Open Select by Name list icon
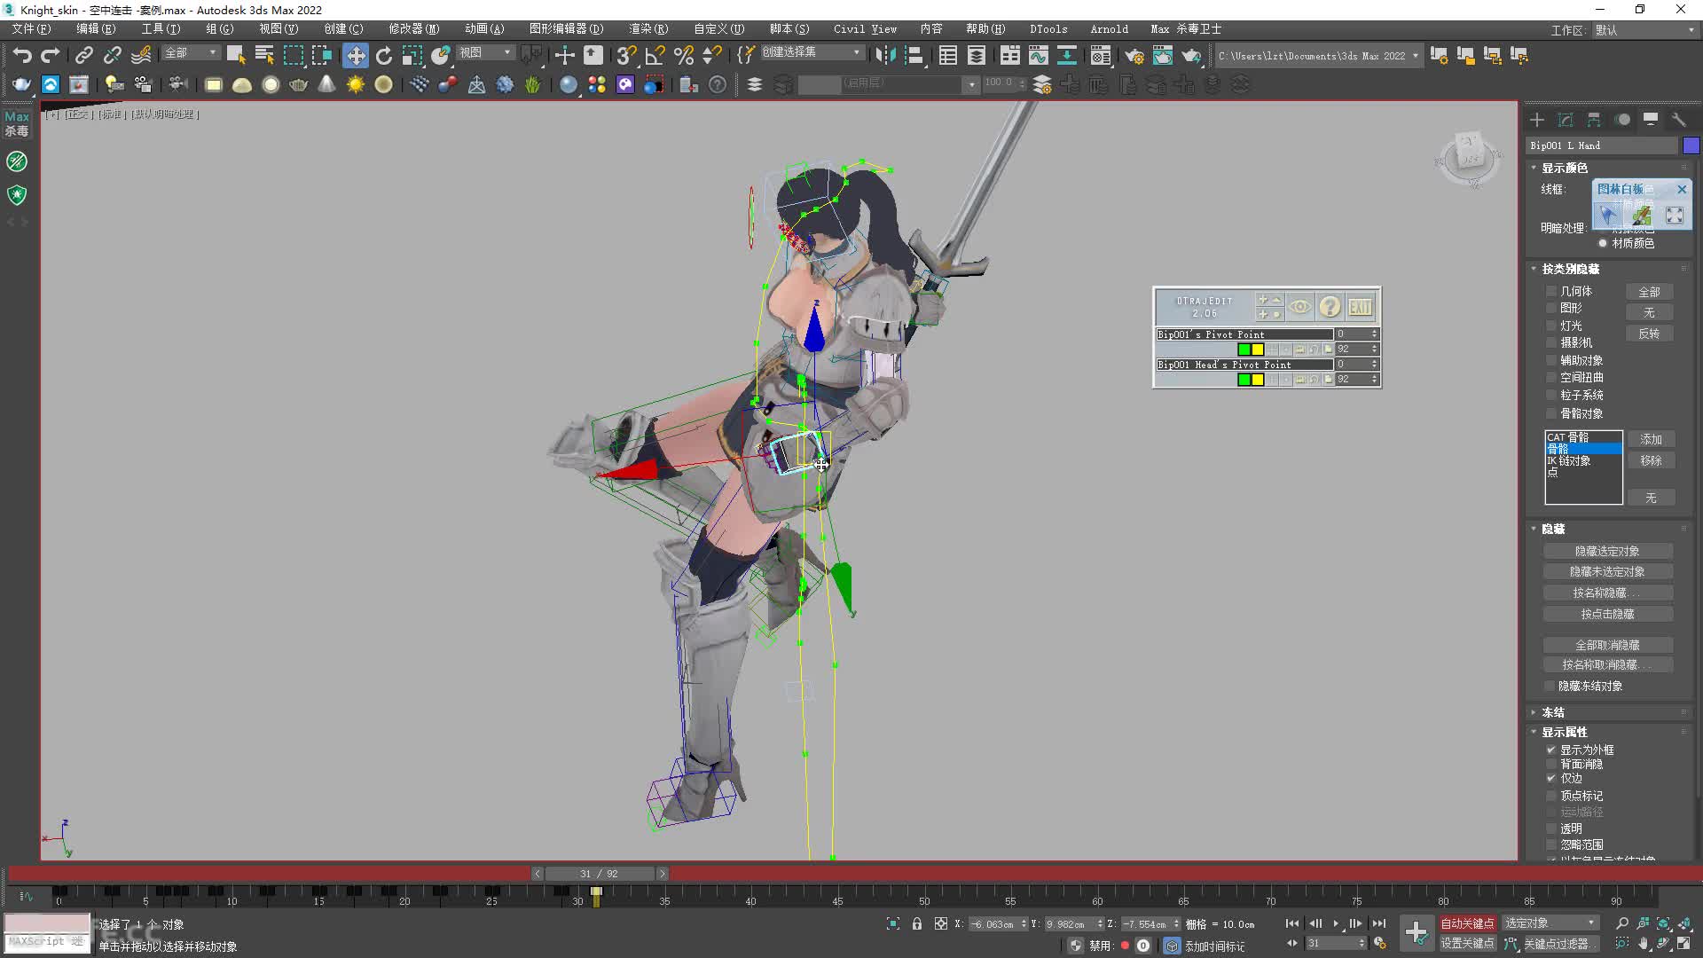This screenshot has width=1703, height=958. click(x=264, y=55)
